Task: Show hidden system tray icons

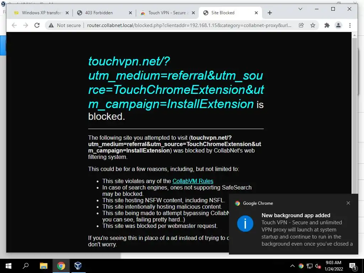Action: pyautogui.click(x=292, y=266)
